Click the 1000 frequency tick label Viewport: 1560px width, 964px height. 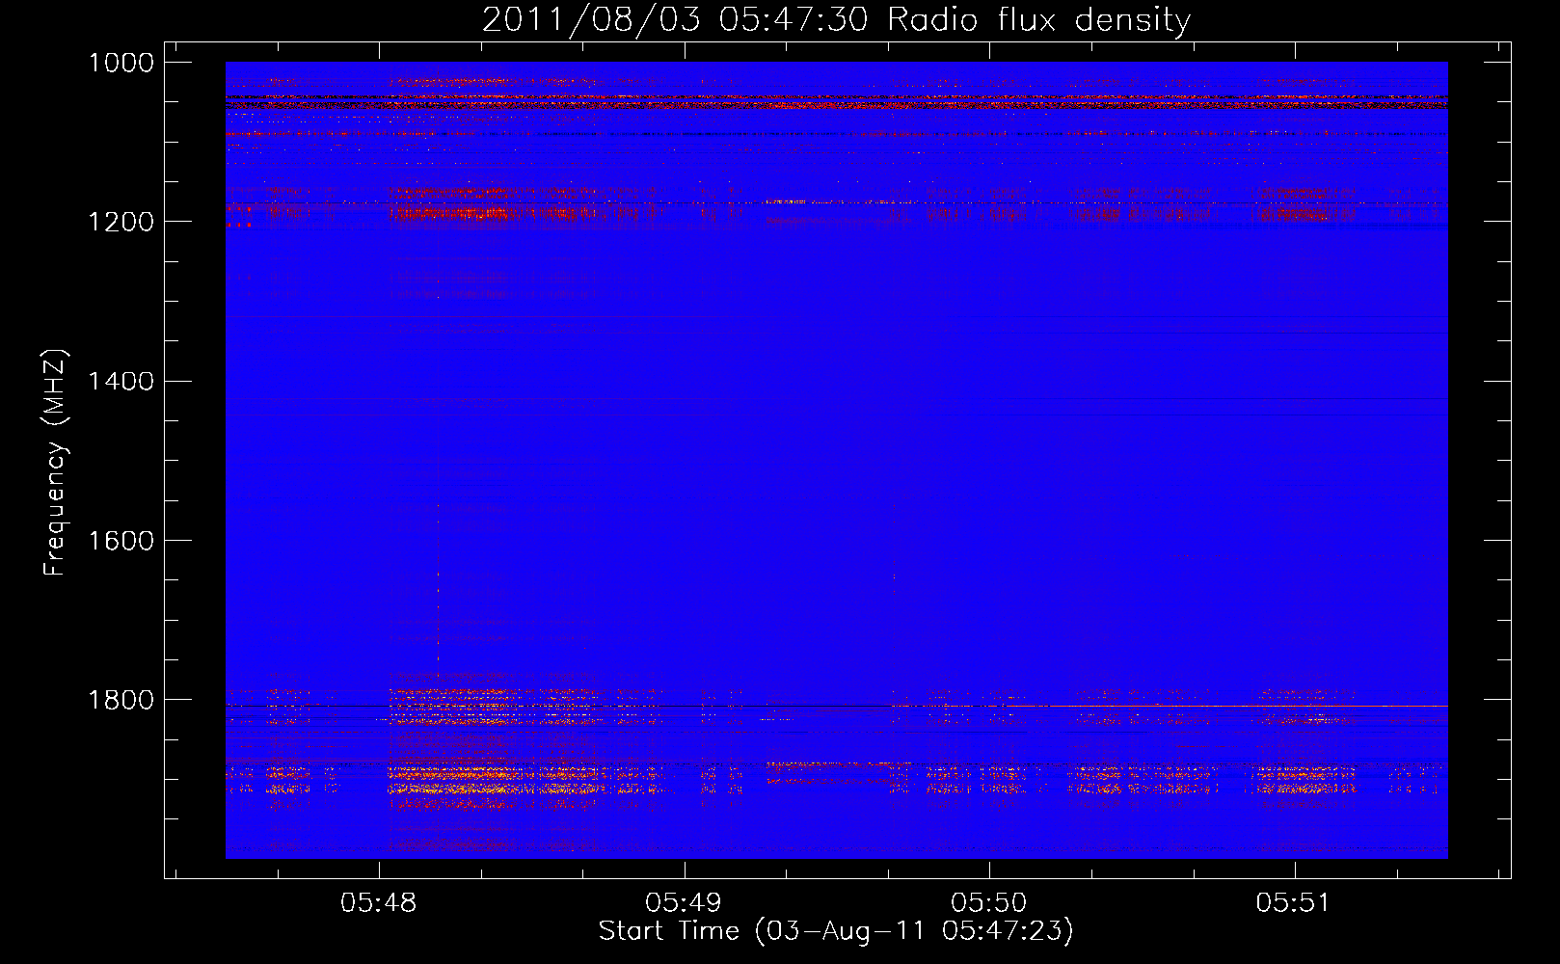121,63
